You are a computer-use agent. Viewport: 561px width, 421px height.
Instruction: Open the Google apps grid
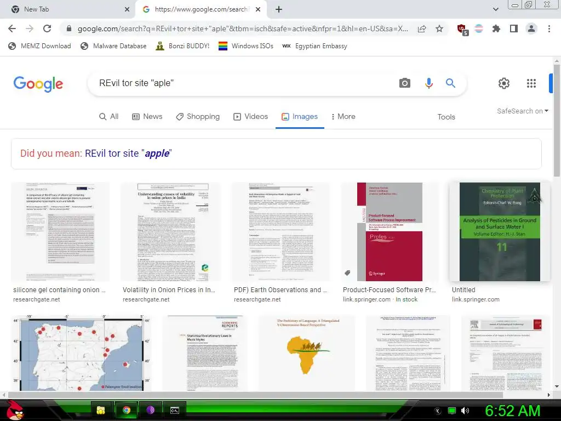[531, 83]
